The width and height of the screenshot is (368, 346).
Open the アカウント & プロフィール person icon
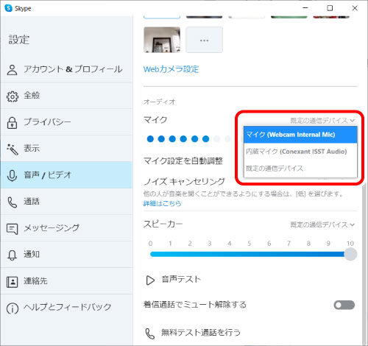click(12, 70)
